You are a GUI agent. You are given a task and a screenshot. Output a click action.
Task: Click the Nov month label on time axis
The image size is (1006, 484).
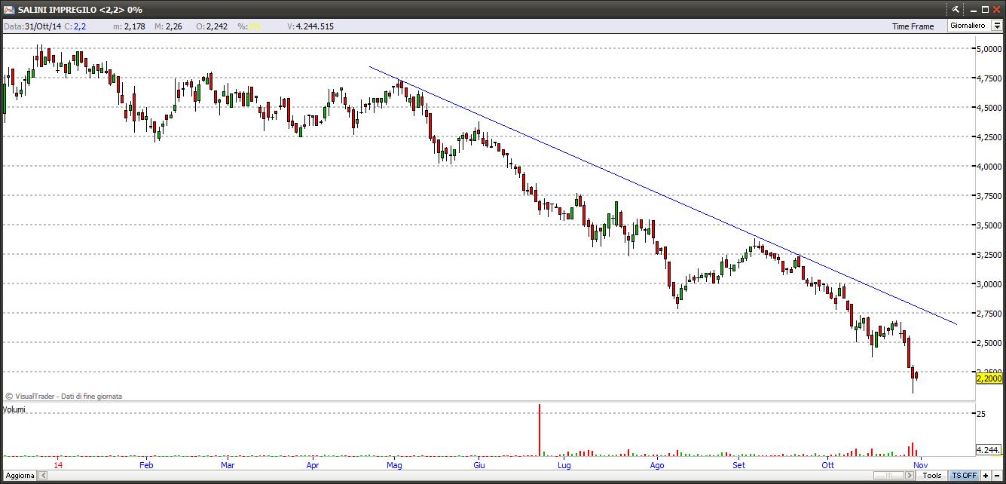click(x=919, y=465)
